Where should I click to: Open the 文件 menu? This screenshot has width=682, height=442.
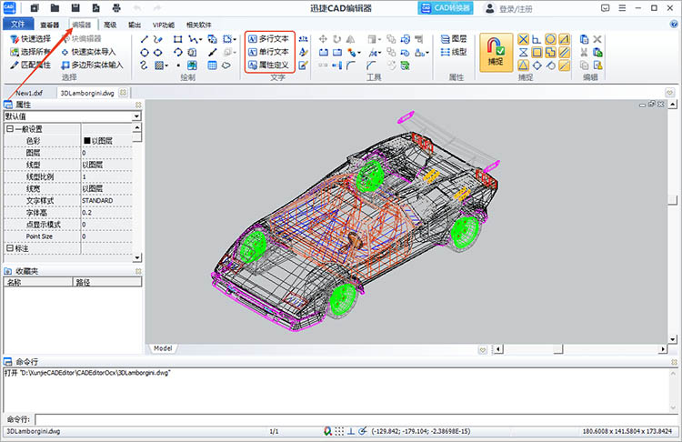pyautogui.click(x=18, y=25)
